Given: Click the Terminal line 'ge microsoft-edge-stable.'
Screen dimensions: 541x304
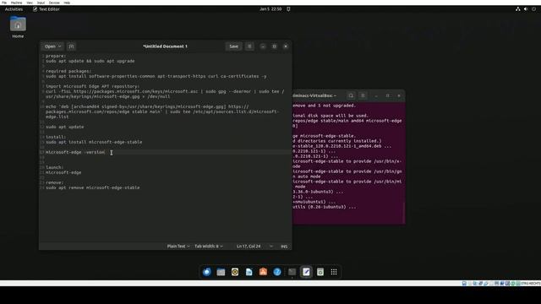Looking at the screenshot, I should click(x=325, y=136).
